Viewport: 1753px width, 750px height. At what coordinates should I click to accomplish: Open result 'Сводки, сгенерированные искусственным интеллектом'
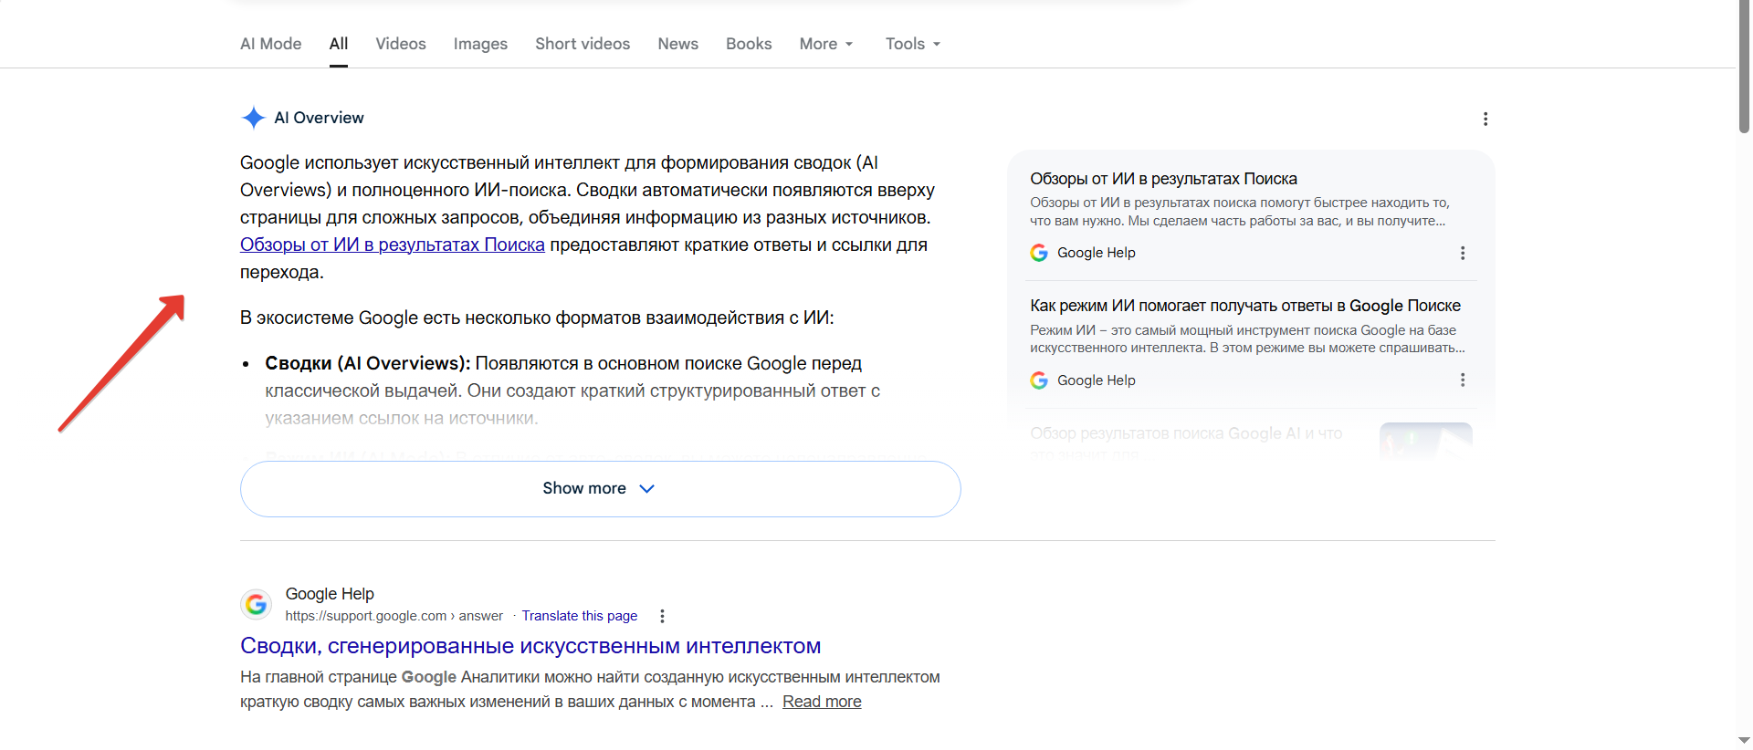coord(530,646)
